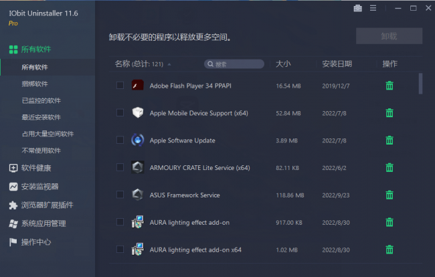
Task: Click the ASUS Framework Service name text
Action: pyautogui.click(x=185, y=195)
